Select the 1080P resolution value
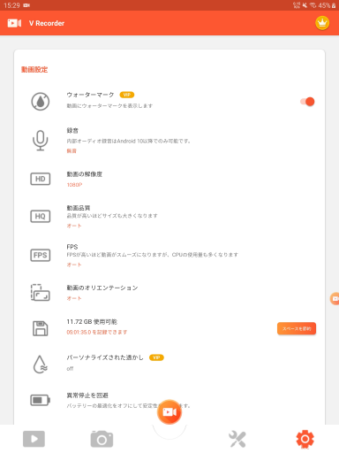Image resolution: width=339 pixels, height=453 pixels. click(74, 185)
